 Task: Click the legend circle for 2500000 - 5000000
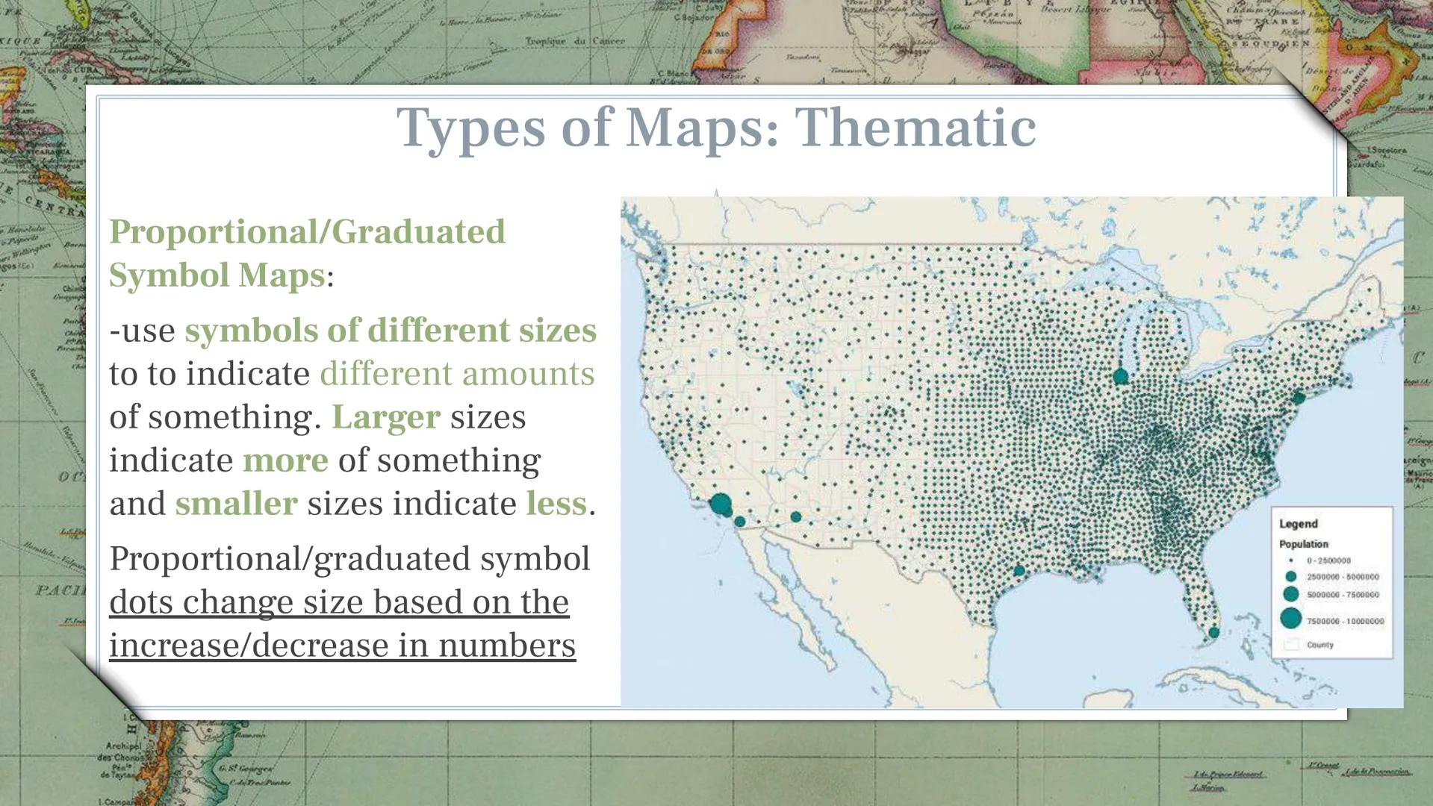(x=1290, y=577)
